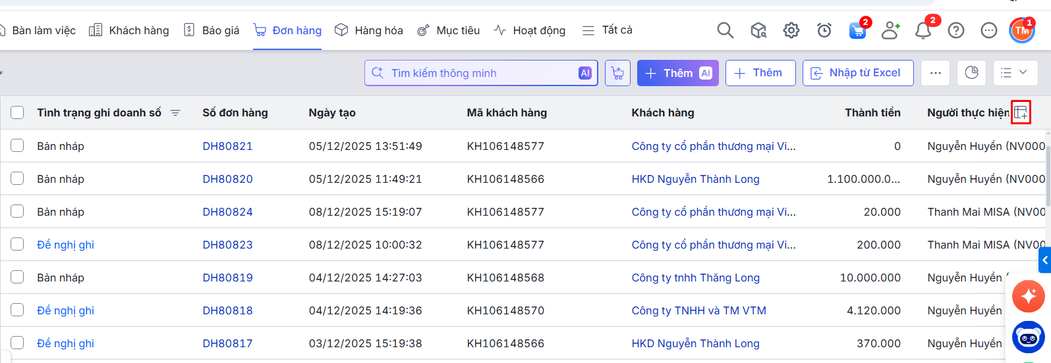This screenshot has height=363, width=1051.
Task: Open the Tất cả menu
Action: point(607,30)
